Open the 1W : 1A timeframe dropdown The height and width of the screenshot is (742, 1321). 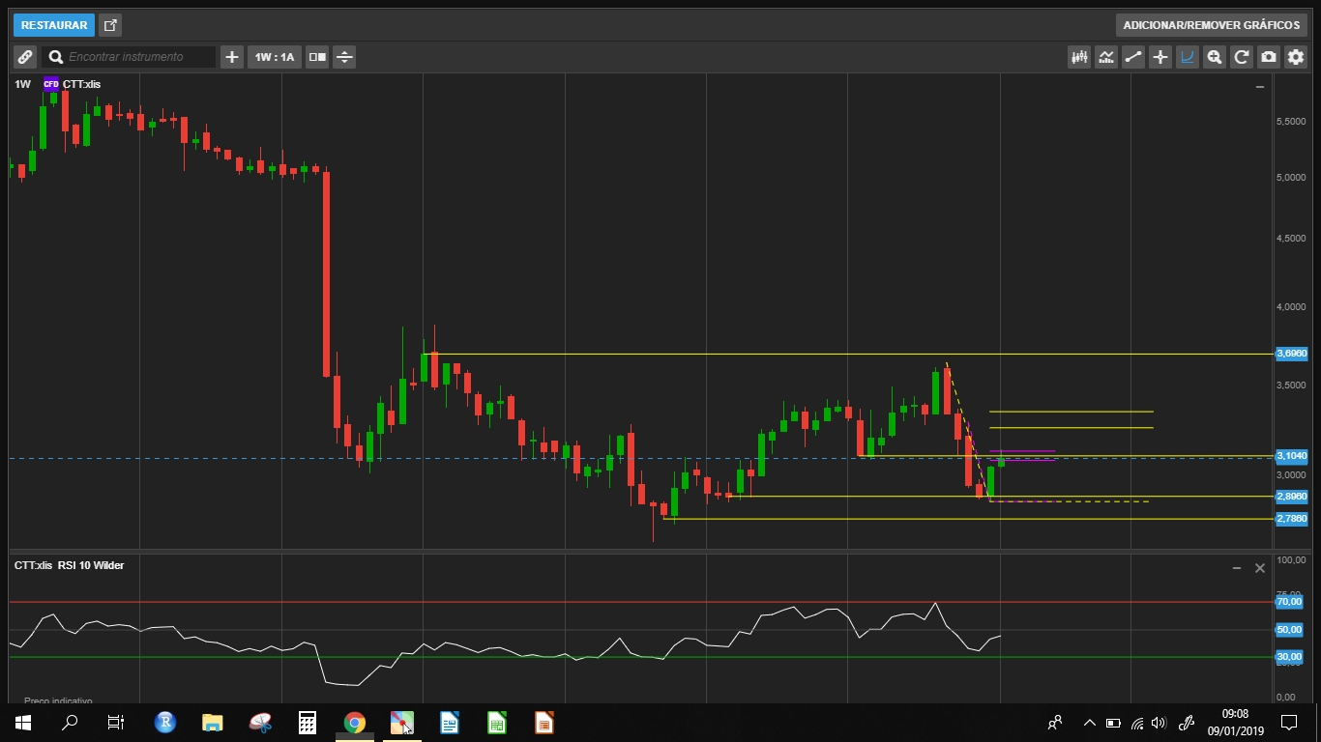[x=275, y=57]
